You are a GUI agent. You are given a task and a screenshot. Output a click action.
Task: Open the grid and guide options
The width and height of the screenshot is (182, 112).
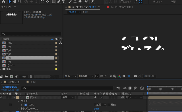[x=115, y=76]
